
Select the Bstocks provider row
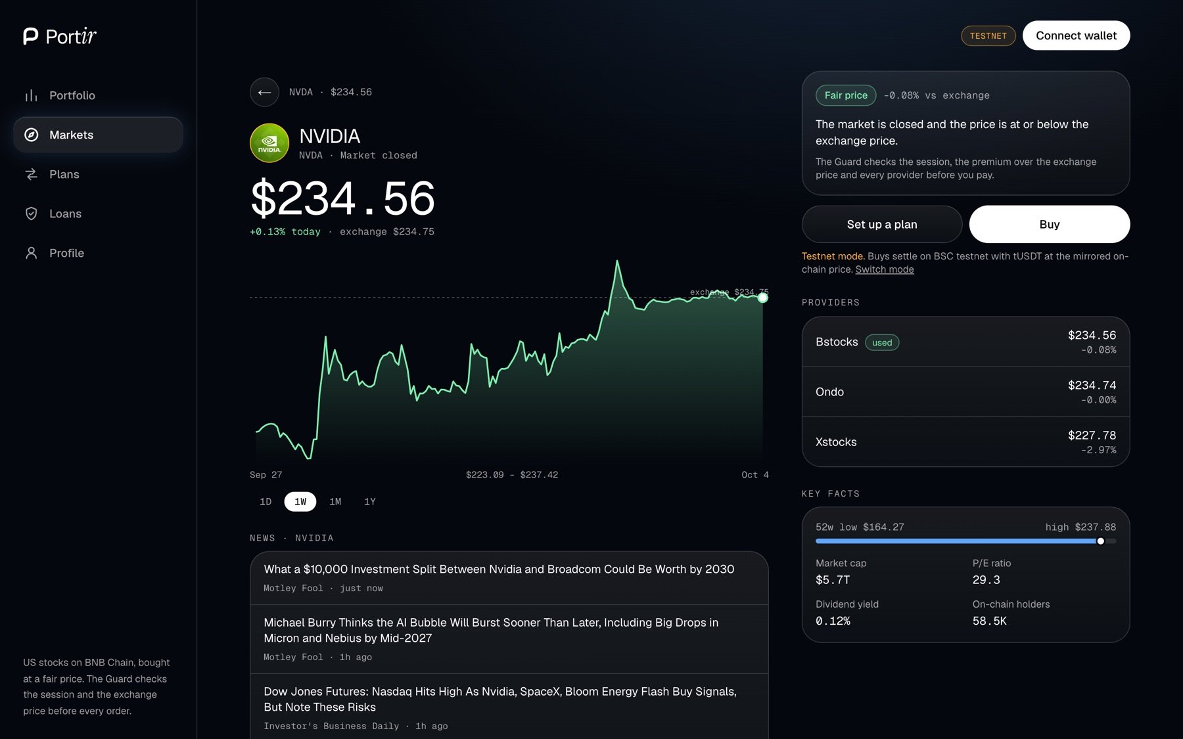point(966,342)
